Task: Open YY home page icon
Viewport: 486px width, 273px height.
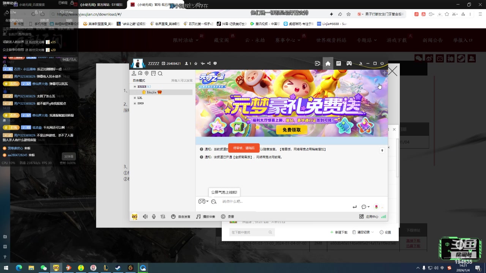Action: click(x=328, y=63)
